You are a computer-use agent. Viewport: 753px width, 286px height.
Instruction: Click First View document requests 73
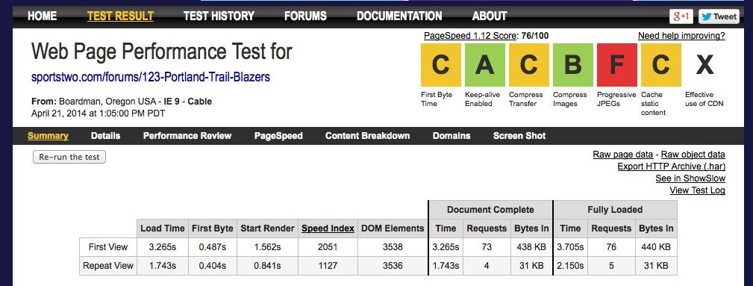click(x=487, y=247)
